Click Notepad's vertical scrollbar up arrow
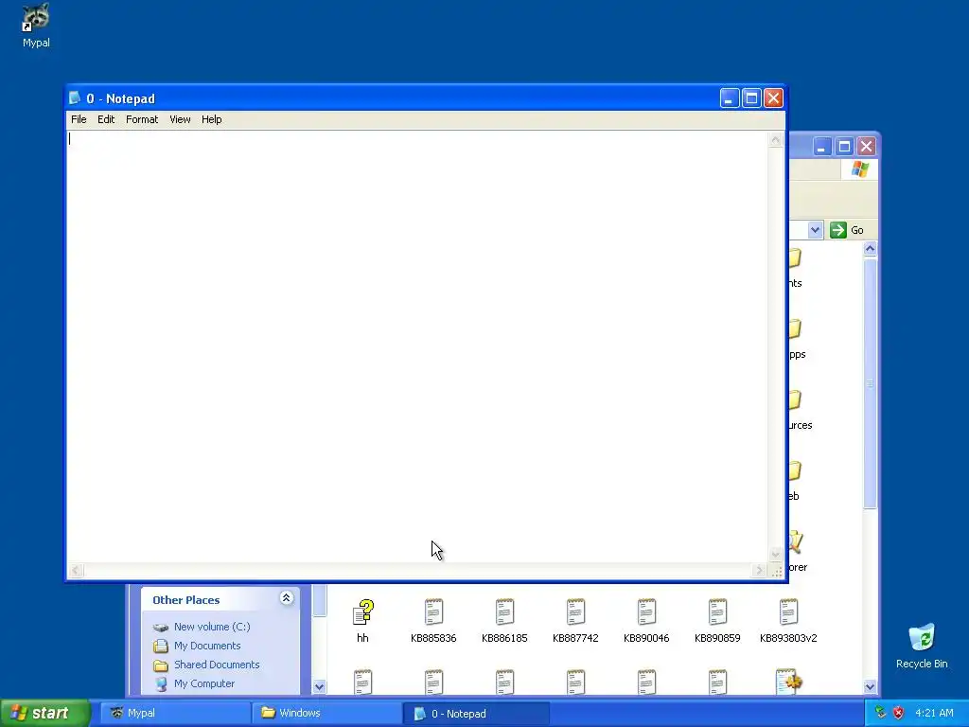The width and height of the screenshot is (969, 727). [x=775, y=140]
